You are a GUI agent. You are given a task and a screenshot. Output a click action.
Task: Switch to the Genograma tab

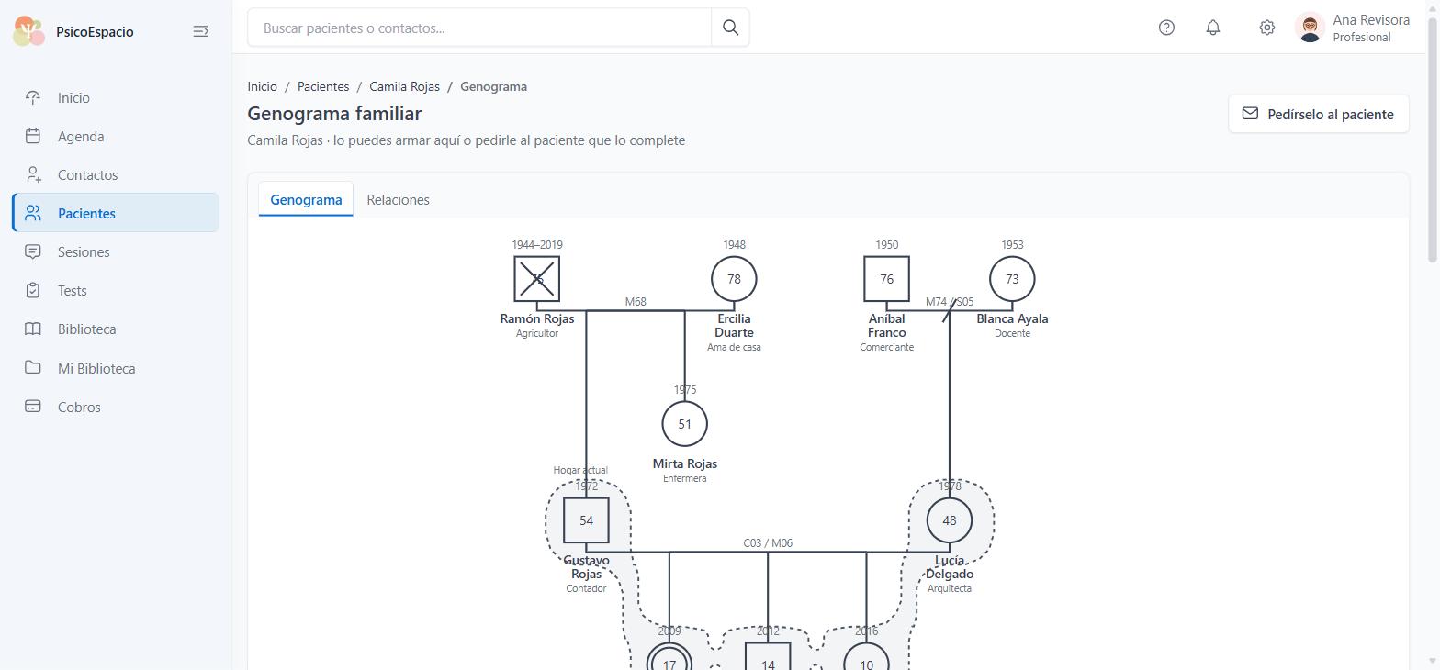point(306,199)
